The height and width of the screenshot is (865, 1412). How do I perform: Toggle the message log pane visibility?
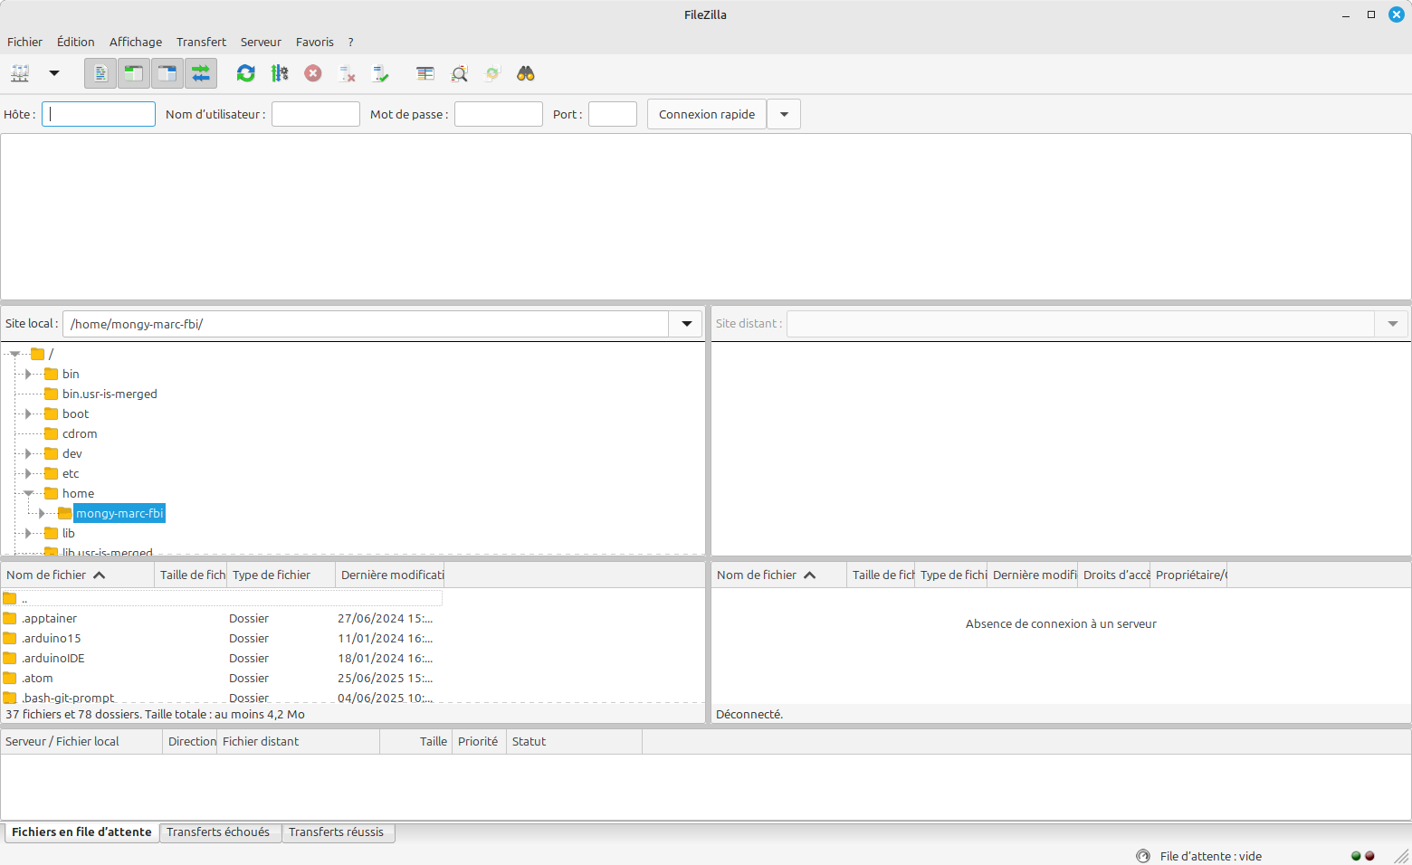(100, 73)
